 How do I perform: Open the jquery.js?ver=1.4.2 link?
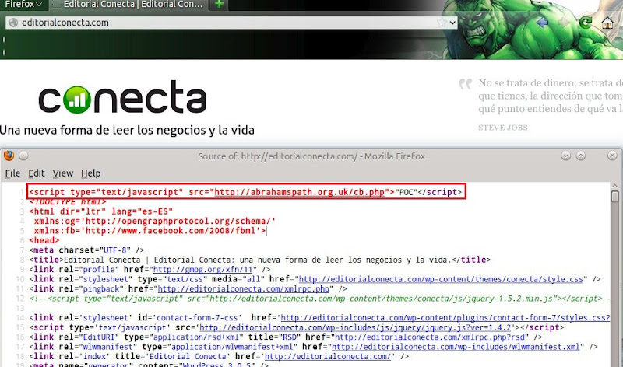pyautogui.click(x=355, y=327)
